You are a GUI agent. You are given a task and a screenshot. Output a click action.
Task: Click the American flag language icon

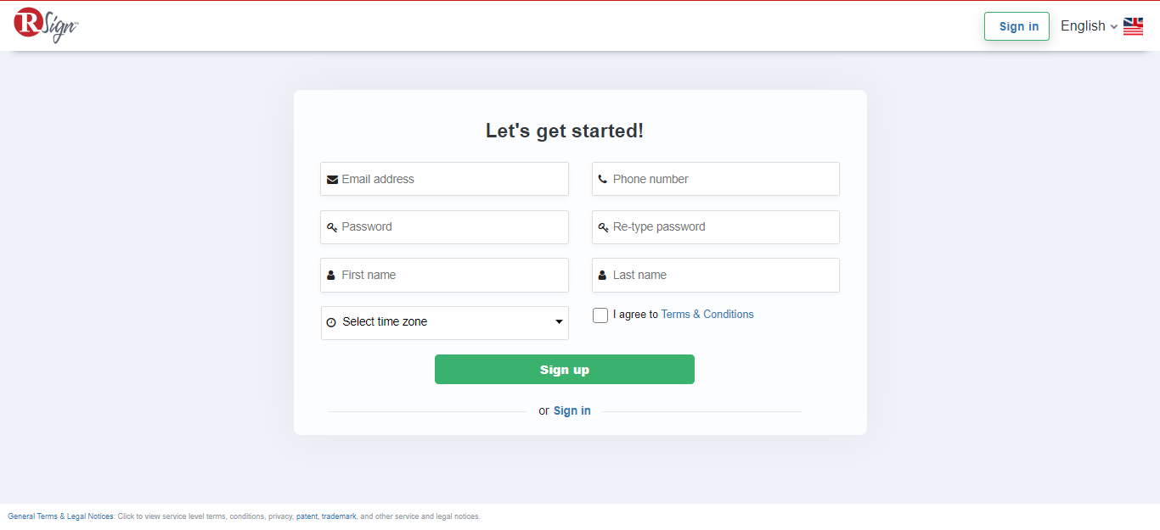click(1133, 25)
